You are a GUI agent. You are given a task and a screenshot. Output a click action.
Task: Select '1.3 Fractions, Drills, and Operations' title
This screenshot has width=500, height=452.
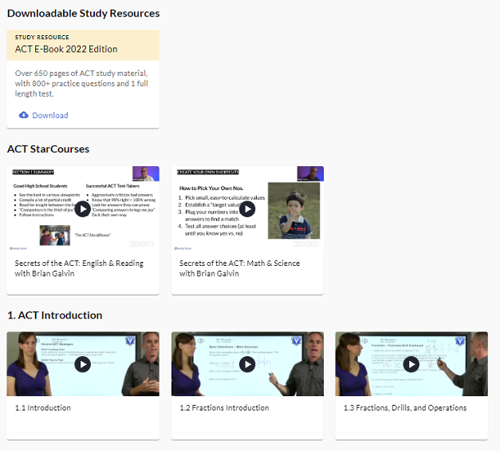pyautogui.click(x=405, y=408)
